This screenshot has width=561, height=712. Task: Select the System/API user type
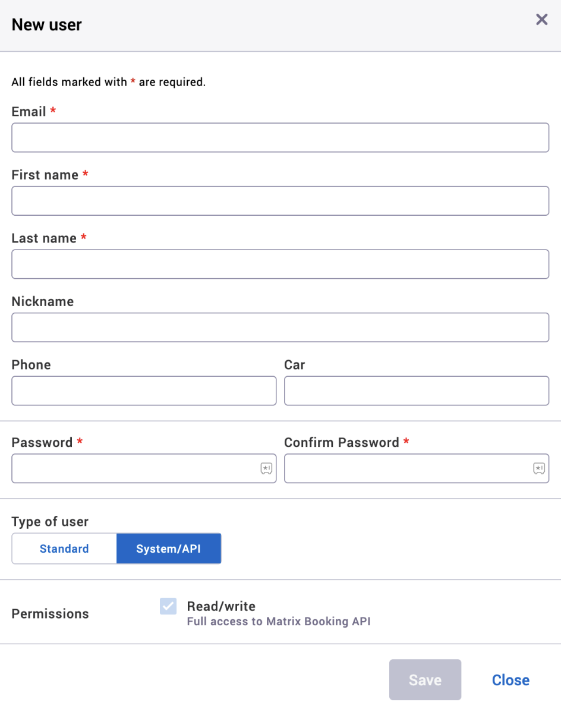click(169, 548)
